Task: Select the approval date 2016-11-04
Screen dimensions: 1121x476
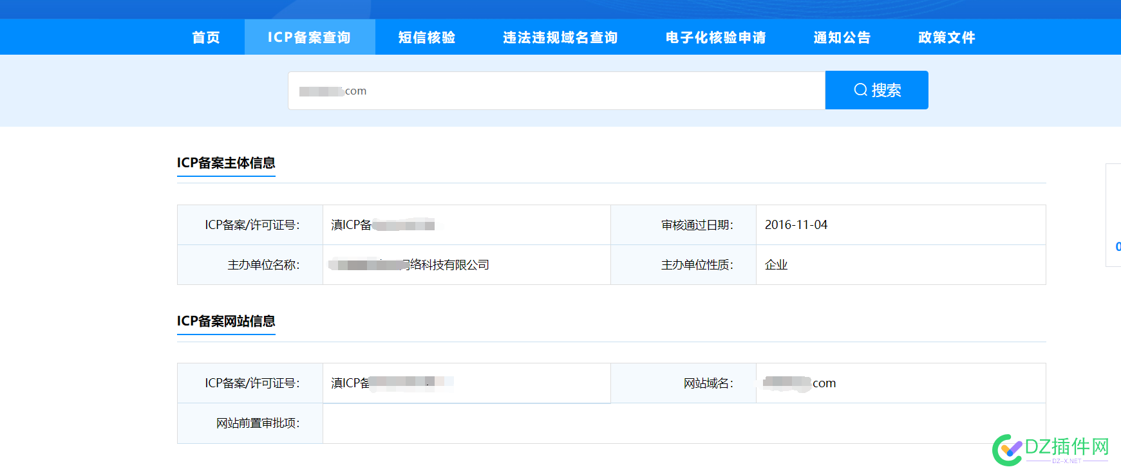Action: (796, 224)
